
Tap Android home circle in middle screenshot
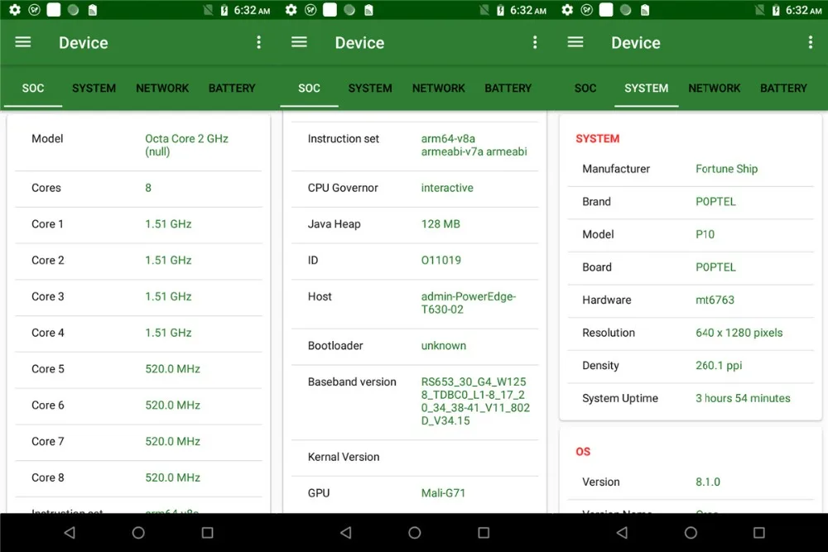[x=415, y=532]
